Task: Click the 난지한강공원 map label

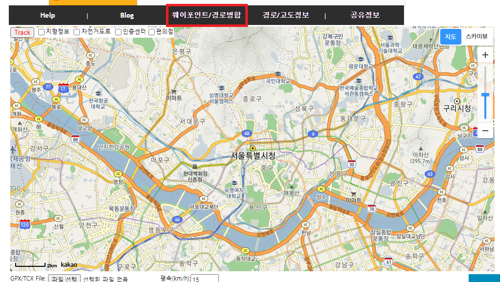Action: 114,147
